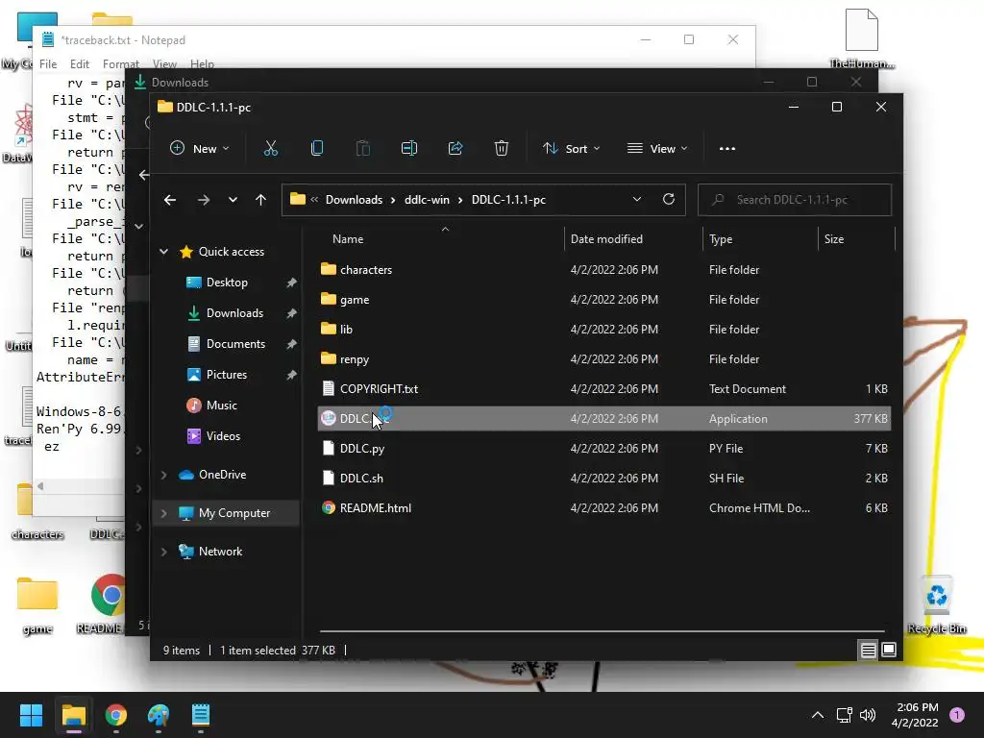Image resolution: width=984 pixels, height=738 pixels.
Task: Select the Recycle Bin desktop icon
Action: pyautogui.click(x=936, y=603)
